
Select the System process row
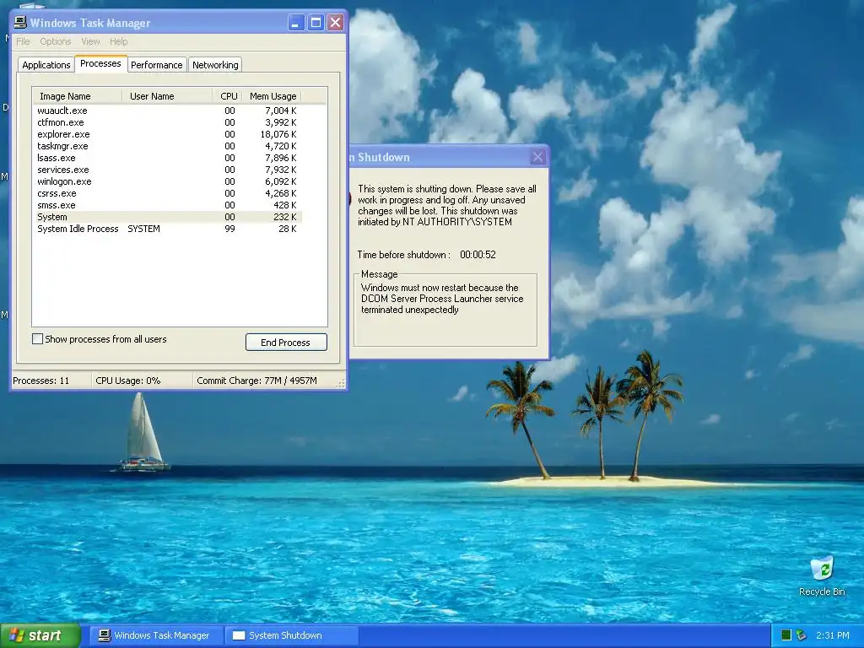click(x=168, y=217)
